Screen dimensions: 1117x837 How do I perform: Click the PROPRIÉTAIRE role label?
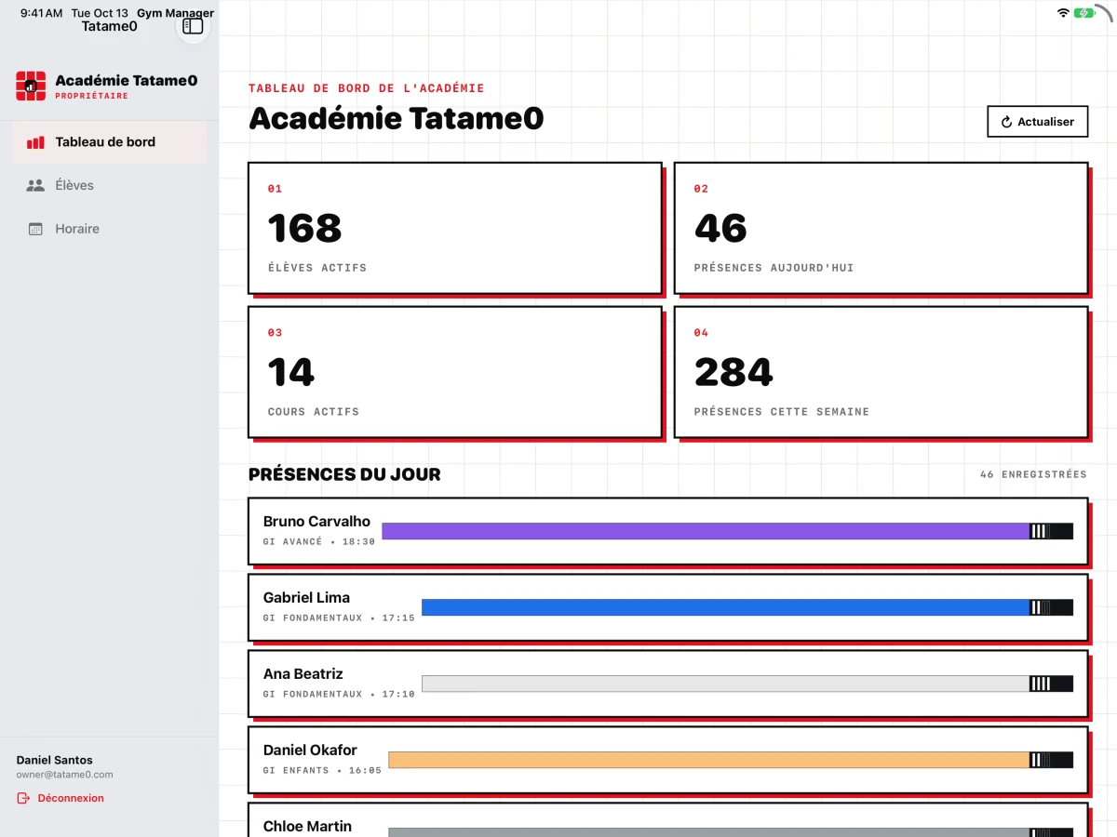[x=91, y=96]
